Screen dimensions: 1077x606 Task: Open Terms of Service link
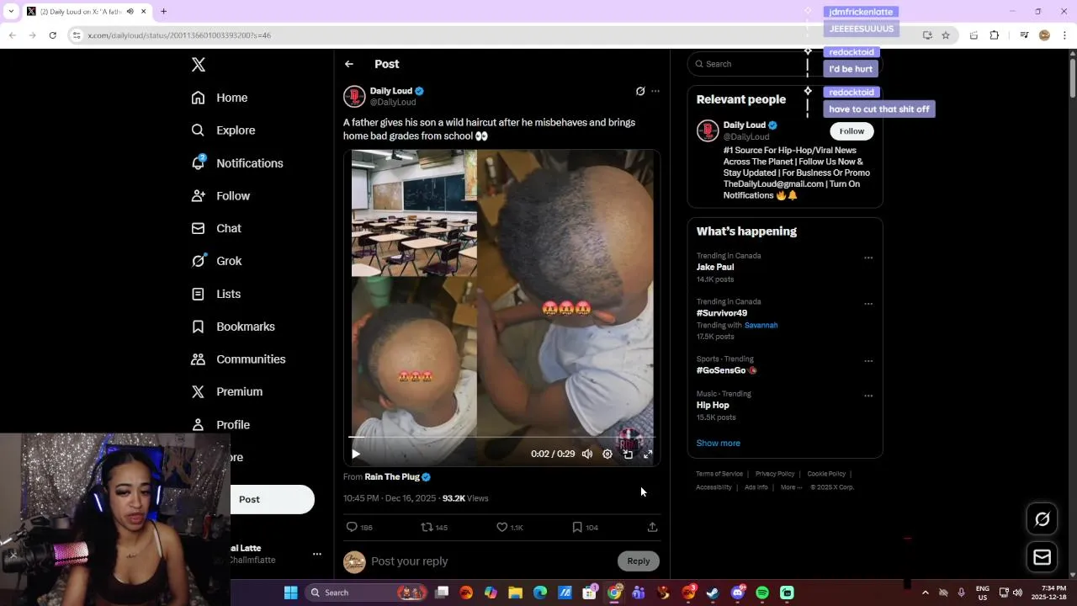(x=719, y=474)
